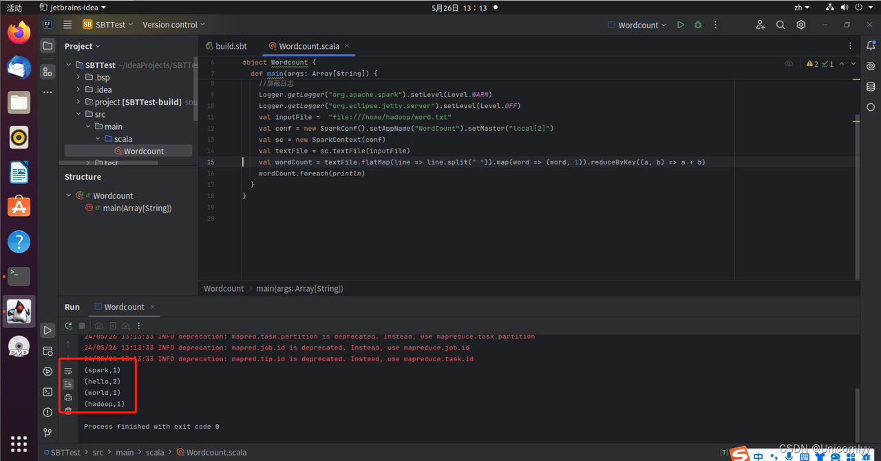Select main(Array[String]) in the Structure panel
Viewport: 881px width, 461px height.
pyautogui.click(x=137, y=208)
